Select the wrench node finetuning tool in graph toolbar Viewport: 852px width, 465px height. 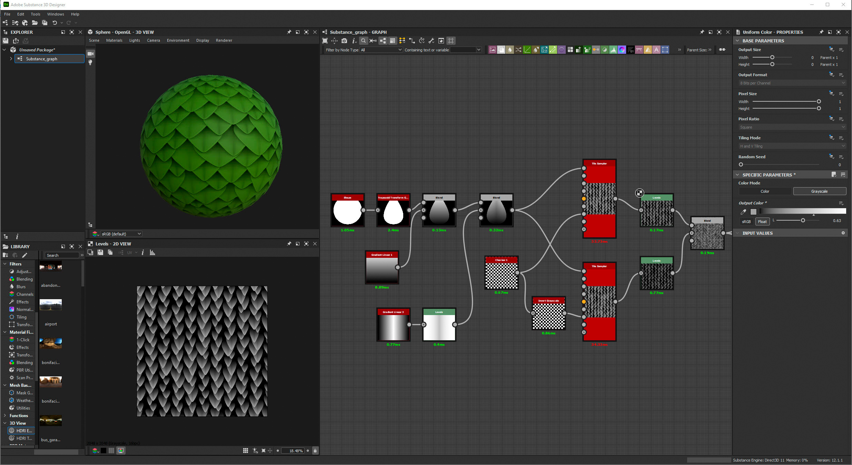[x=431, y=41]
